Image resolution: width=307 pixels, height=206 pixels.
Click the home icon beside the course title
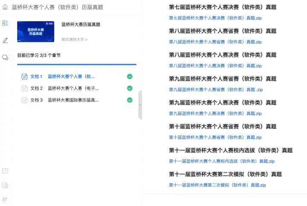tap(5, 7)
